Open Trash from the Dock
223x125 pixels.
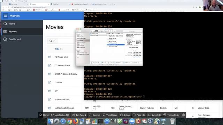click(x=172, y=121)
